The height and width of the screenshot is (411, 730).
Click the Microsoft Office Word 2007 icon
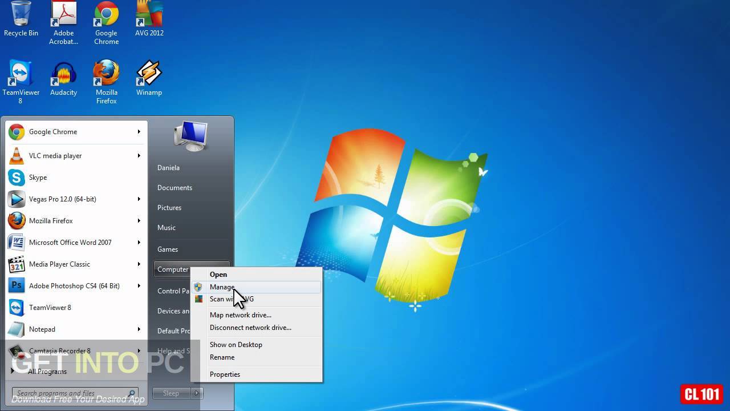tap(17, 243)
